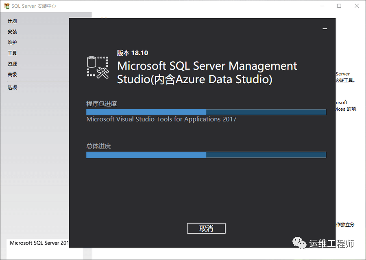Click the Microsoft SQL Server 201 footer text
366x260 pixels.
click(39, 243)
